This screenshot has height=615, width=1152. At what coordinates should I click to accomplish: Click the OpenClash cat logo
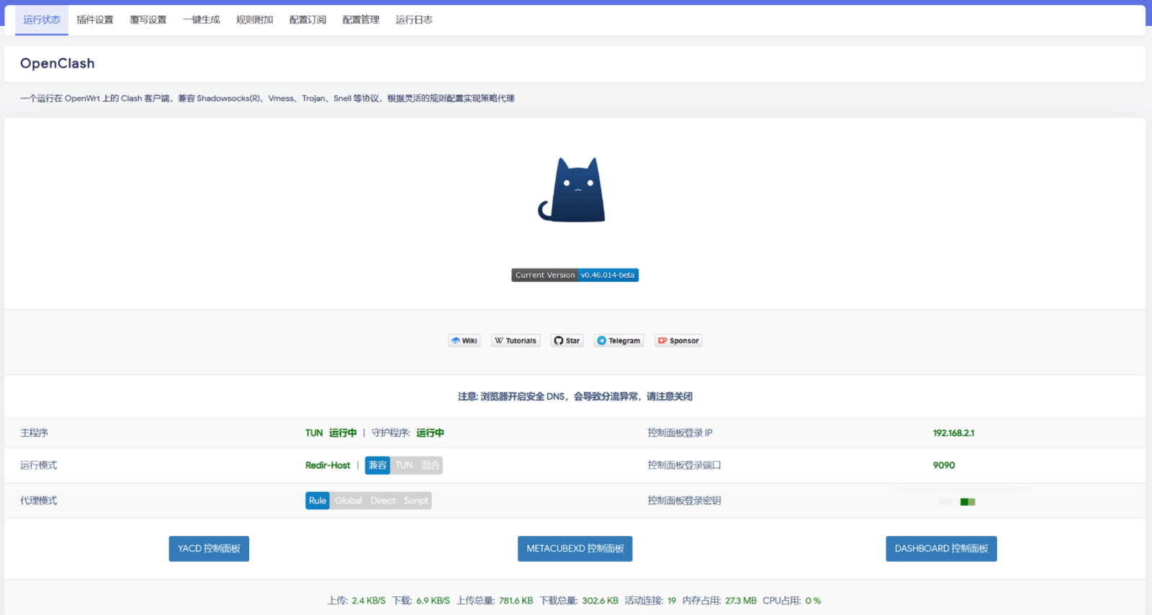click(x=572, y=190)
